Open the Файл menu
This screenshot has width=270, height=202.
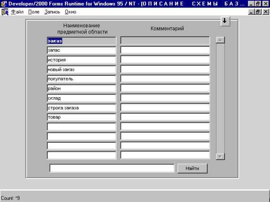17,12
